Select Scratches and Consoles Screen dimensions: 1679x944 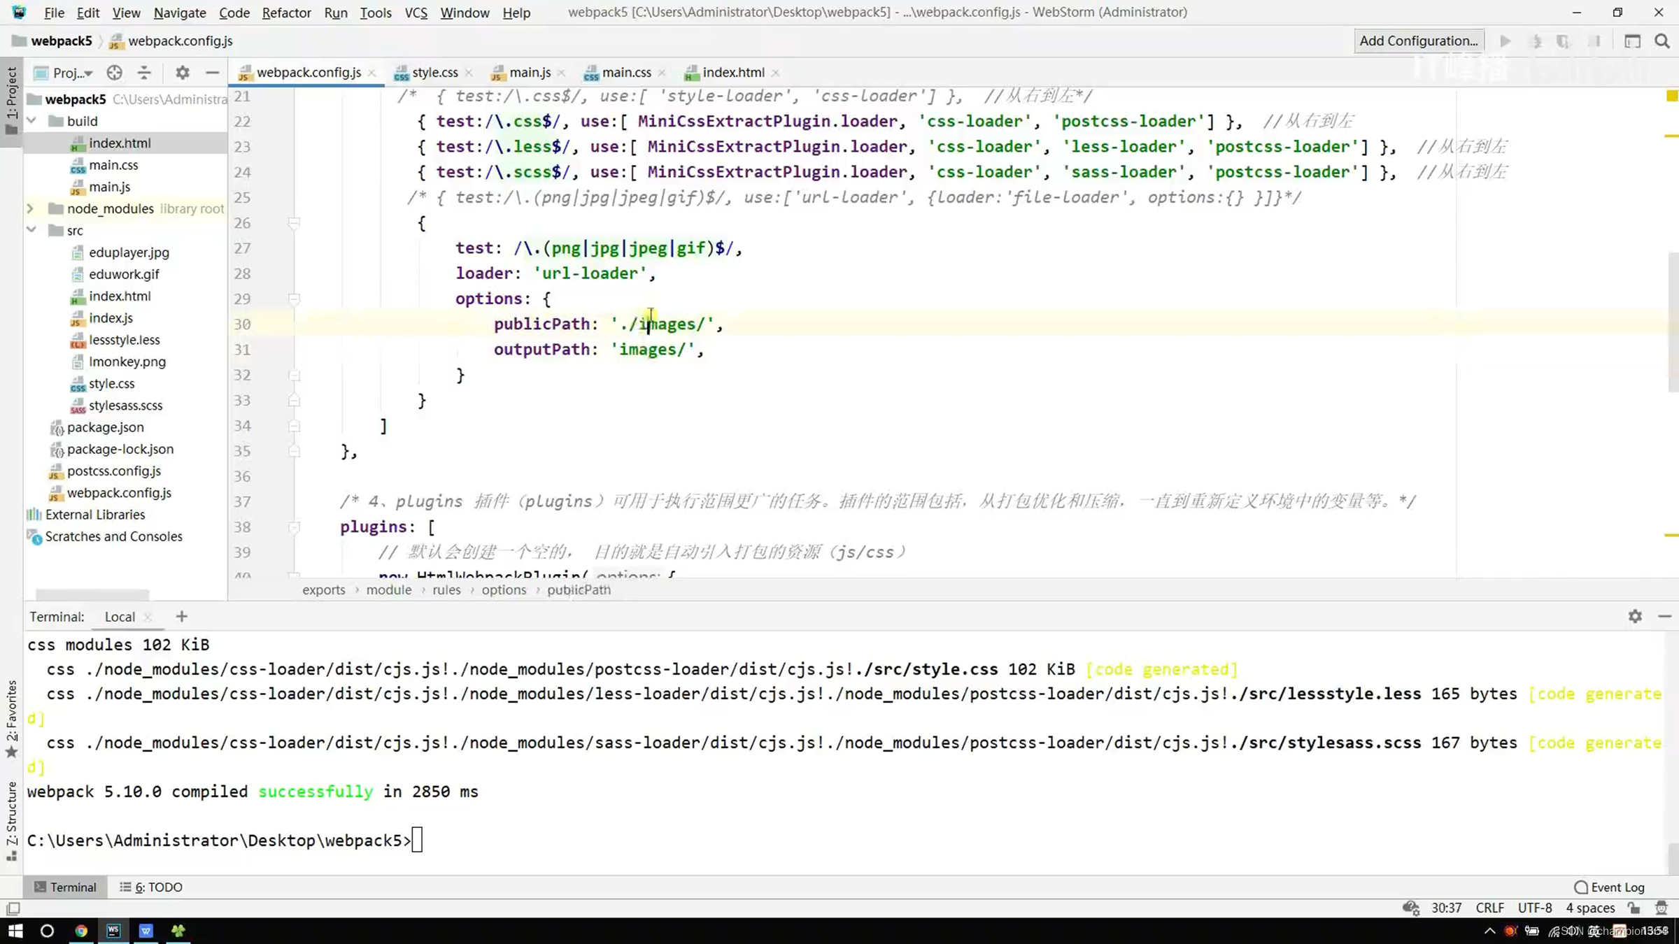(x=113, y=536)
